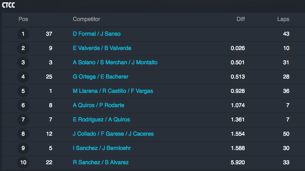Select A Solano / S Merchan / J Montalto

[115, 63]
